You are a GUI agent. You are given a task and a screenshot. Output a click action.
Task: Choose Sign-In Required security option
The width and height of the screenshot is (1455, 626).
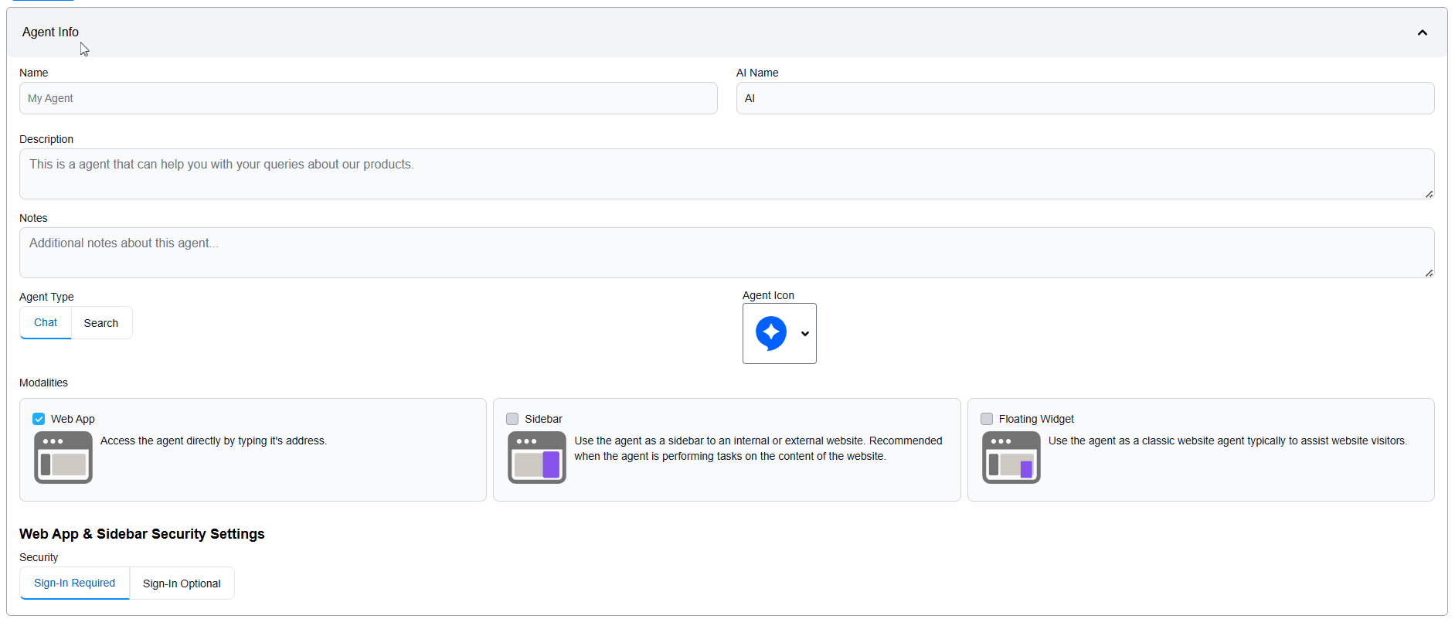pyautogui.click(x=74, y=583)
